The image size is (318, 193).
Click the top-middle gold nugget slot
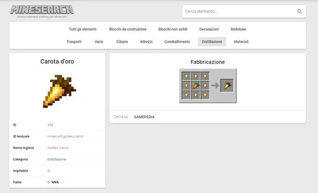click(195, 76)
